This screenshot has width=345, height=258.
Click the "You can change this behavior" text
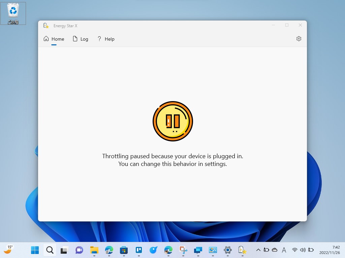(173, 164)
